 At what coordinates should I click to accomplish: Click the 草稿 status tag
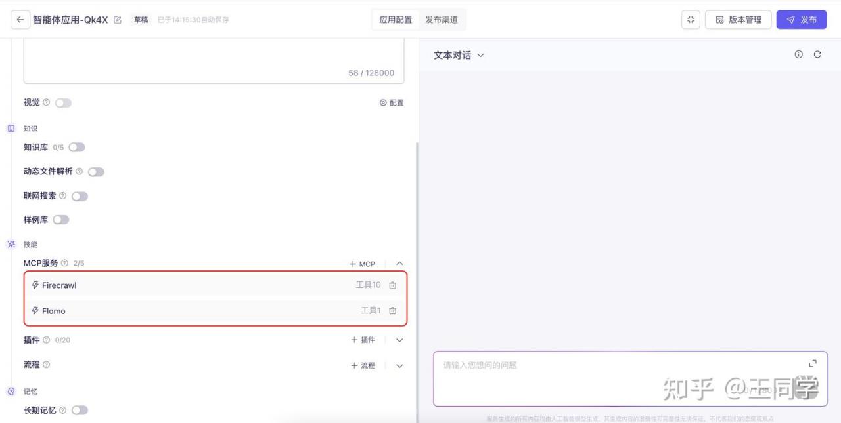pyautogui.click(x=141, y=20)
